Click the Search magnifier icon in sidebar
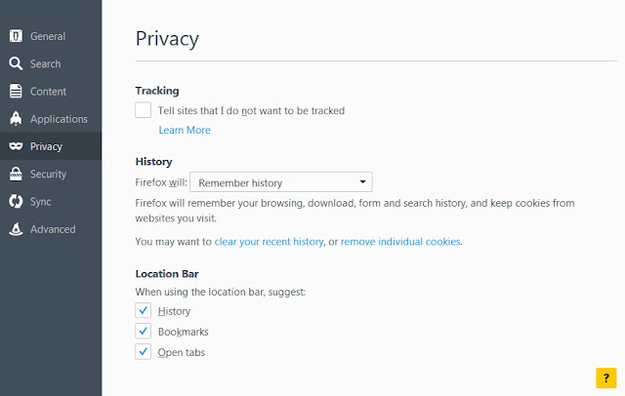Screen dimensions: 625x396 16,63
